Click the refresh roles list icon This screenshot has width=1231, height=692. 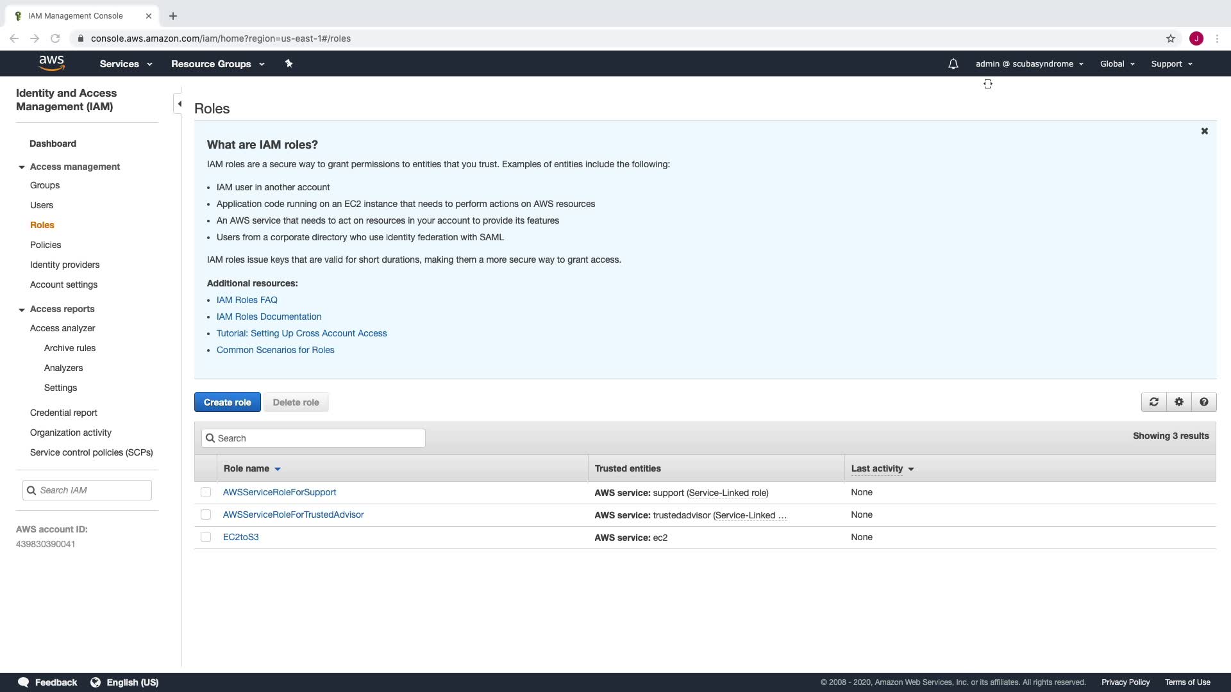1154,402
